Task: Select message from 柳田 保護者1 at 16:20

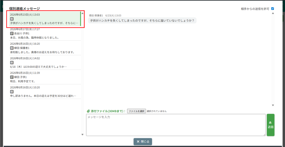Action: pyautogui.click(x=45, y=48)
